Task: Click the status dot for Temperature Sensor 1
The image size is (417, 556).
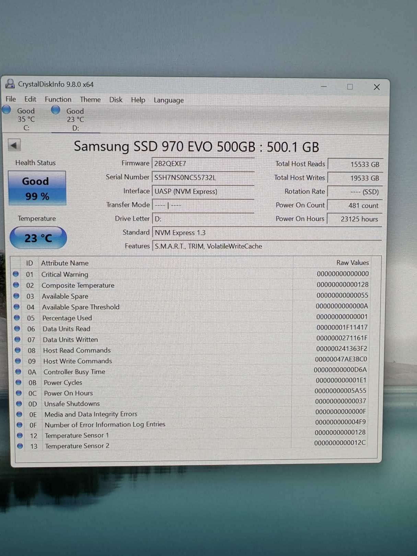Action: (20, 436)
